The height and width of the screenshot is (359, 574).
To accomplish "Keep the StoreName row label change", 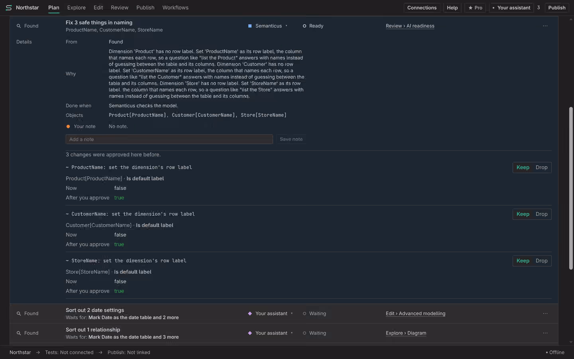I will tap(523, 261).
